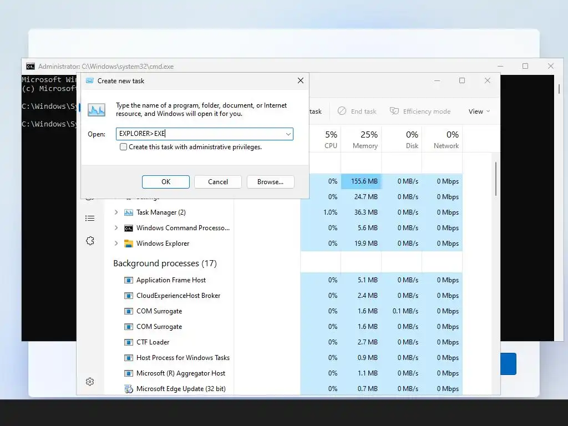Open the Details list sidebar icon

(x=90, y=218)
